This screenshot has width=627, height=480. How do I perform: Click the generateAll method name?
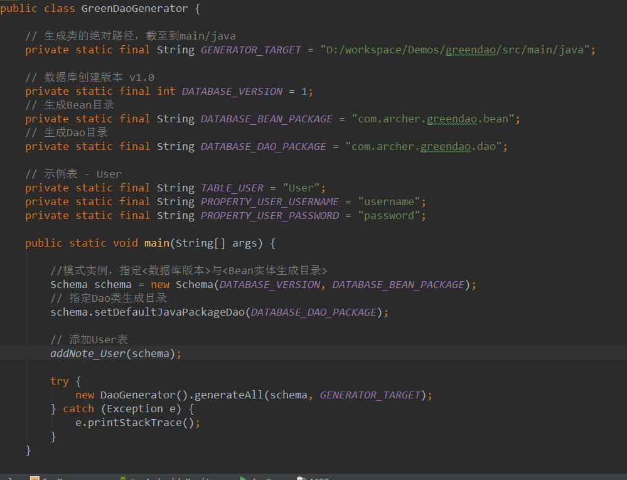coord(228,395)
